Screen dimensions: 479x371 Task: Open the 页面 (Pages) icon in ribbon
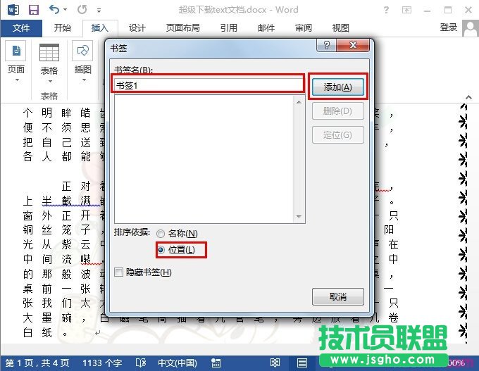[x=15, y=52]
